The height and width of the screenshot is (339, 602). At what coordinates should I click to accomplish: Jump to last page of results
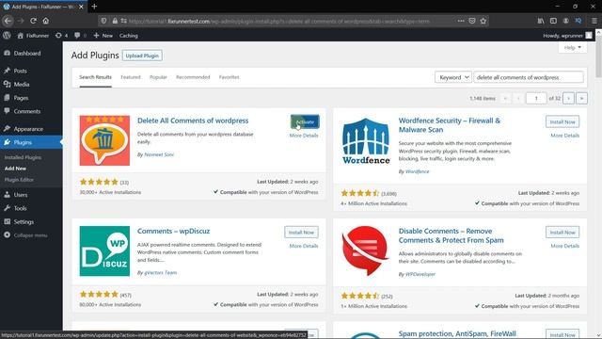click(581, 98)
